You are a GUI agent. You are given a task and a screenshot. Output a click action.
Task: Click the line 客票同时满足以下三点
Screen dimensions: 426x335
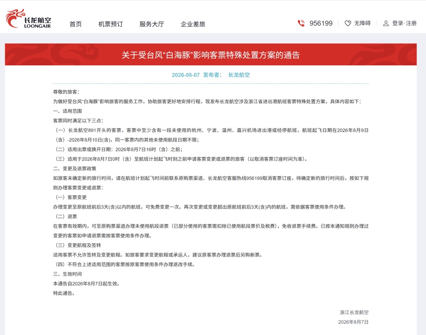click(78, 120)
